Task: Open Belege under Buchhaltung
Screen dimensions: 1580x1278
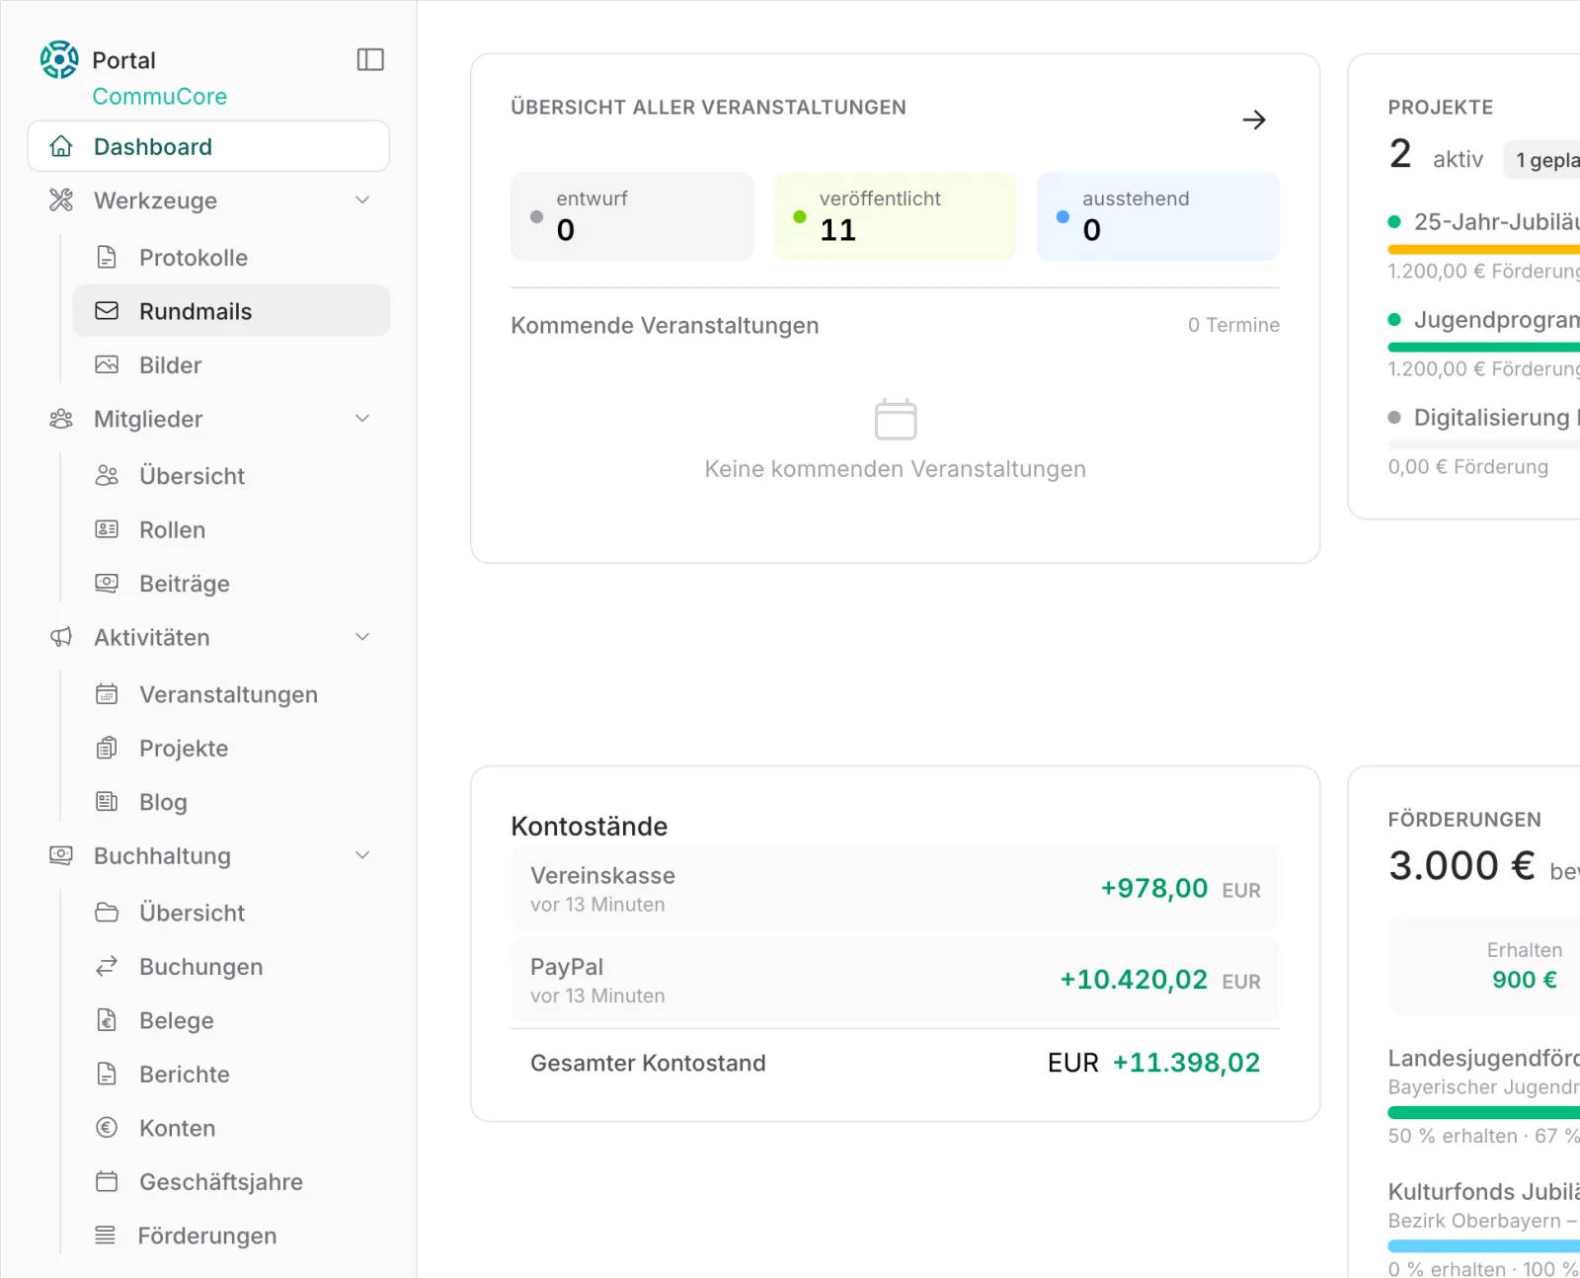Action: point(231,1020)
